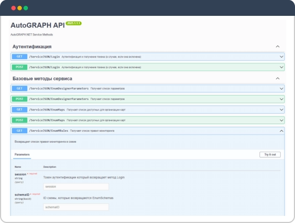295x223 pixels.
Task: Click the session parameter name
Action: point(20,174)
